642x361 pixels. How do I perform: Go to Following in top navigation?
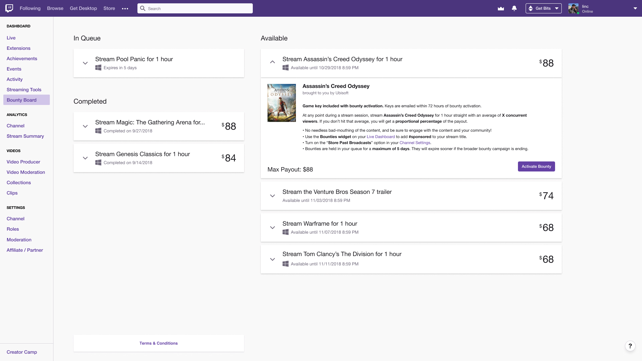click(x=30, y=8)
